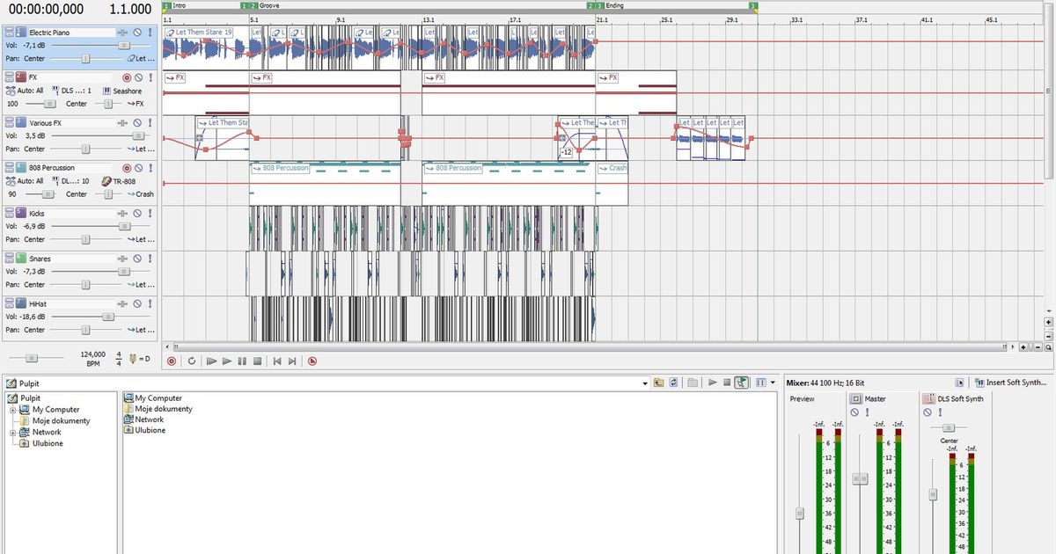
Task: Open the Explorer views dropdown arrow
Action: tap(773, 382)
